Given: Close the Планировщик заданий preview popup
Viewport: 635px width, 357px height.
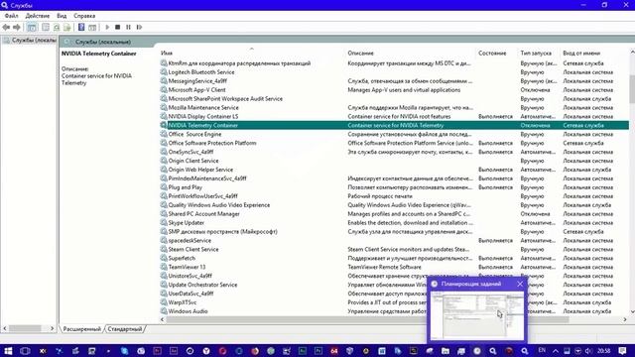Looking at the screenshot, I should (520, 285).
